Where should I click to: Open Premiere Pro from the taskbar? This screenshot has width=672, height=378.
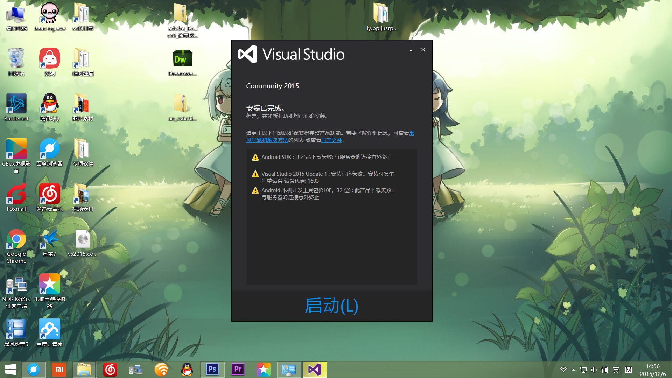click(238, 370)
